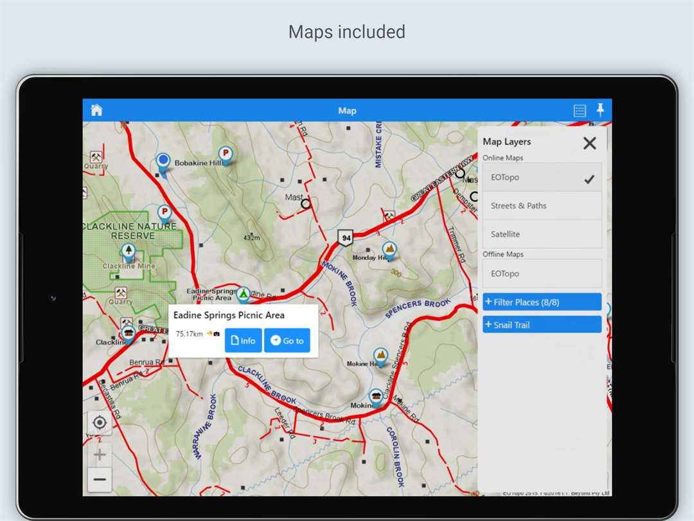Screen dimensions: 694x521
Task: Click the CLACKLINE NATURE RESERVE label
Action: click(x=130, y=231)
